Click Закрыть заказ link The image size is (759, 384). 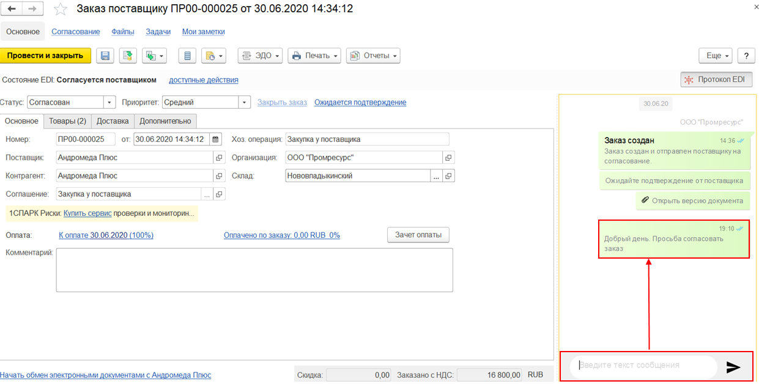pos(282,103)
